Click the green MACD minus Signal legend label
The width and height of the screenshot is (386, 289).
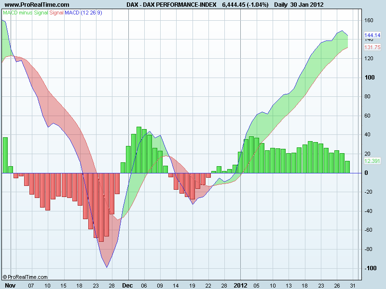coord(26,13)
